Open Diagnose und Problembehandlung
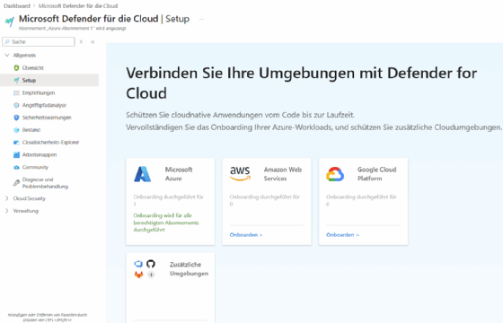The image size is (503, 323). tap(45, 183)
